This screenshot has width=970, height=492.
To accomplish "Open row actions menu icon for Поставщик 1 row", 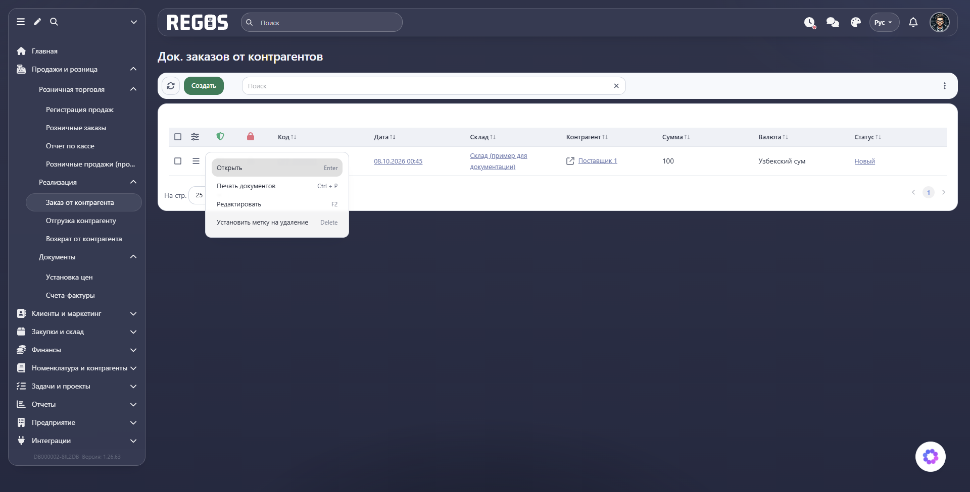I will [x=196, y=161].
